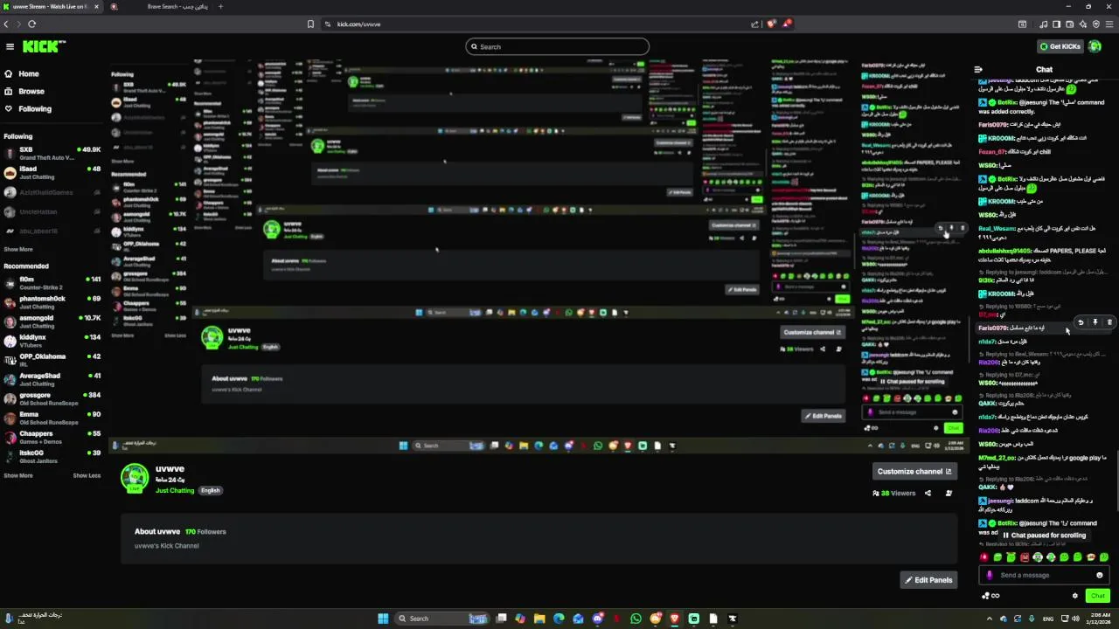Open the user profile avatar menu
Image resolution: width=1119 pixels, height=629 pixels.
point(1095,46)
